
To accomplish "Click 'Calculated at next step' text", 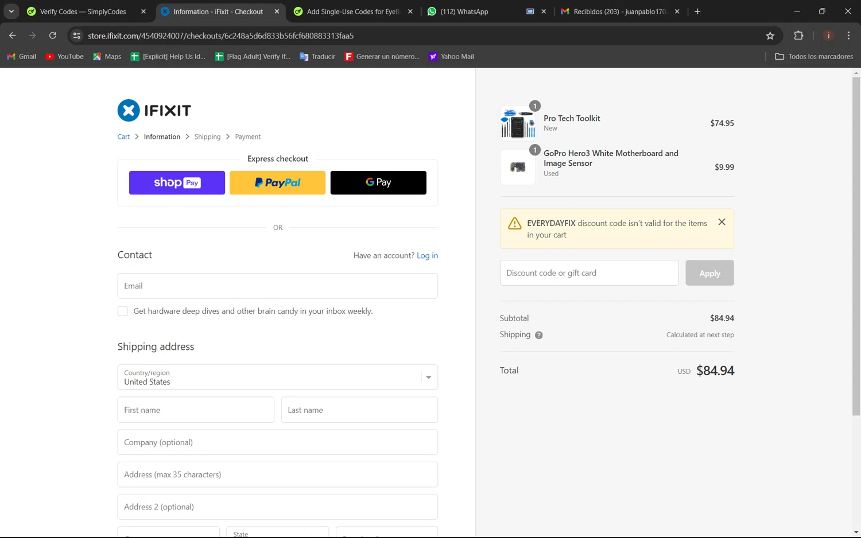I will coord(700,335).
